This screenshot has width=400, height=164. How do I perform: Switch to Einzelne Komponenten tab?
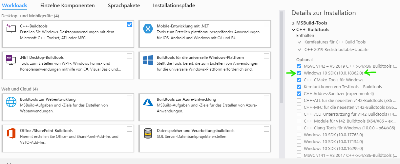click(x=68, y=6)
